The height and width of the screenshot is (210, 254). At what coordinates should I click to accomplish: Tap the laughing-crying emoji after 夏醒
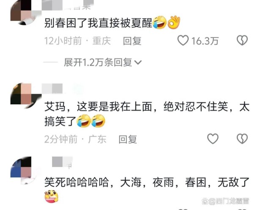160,22
